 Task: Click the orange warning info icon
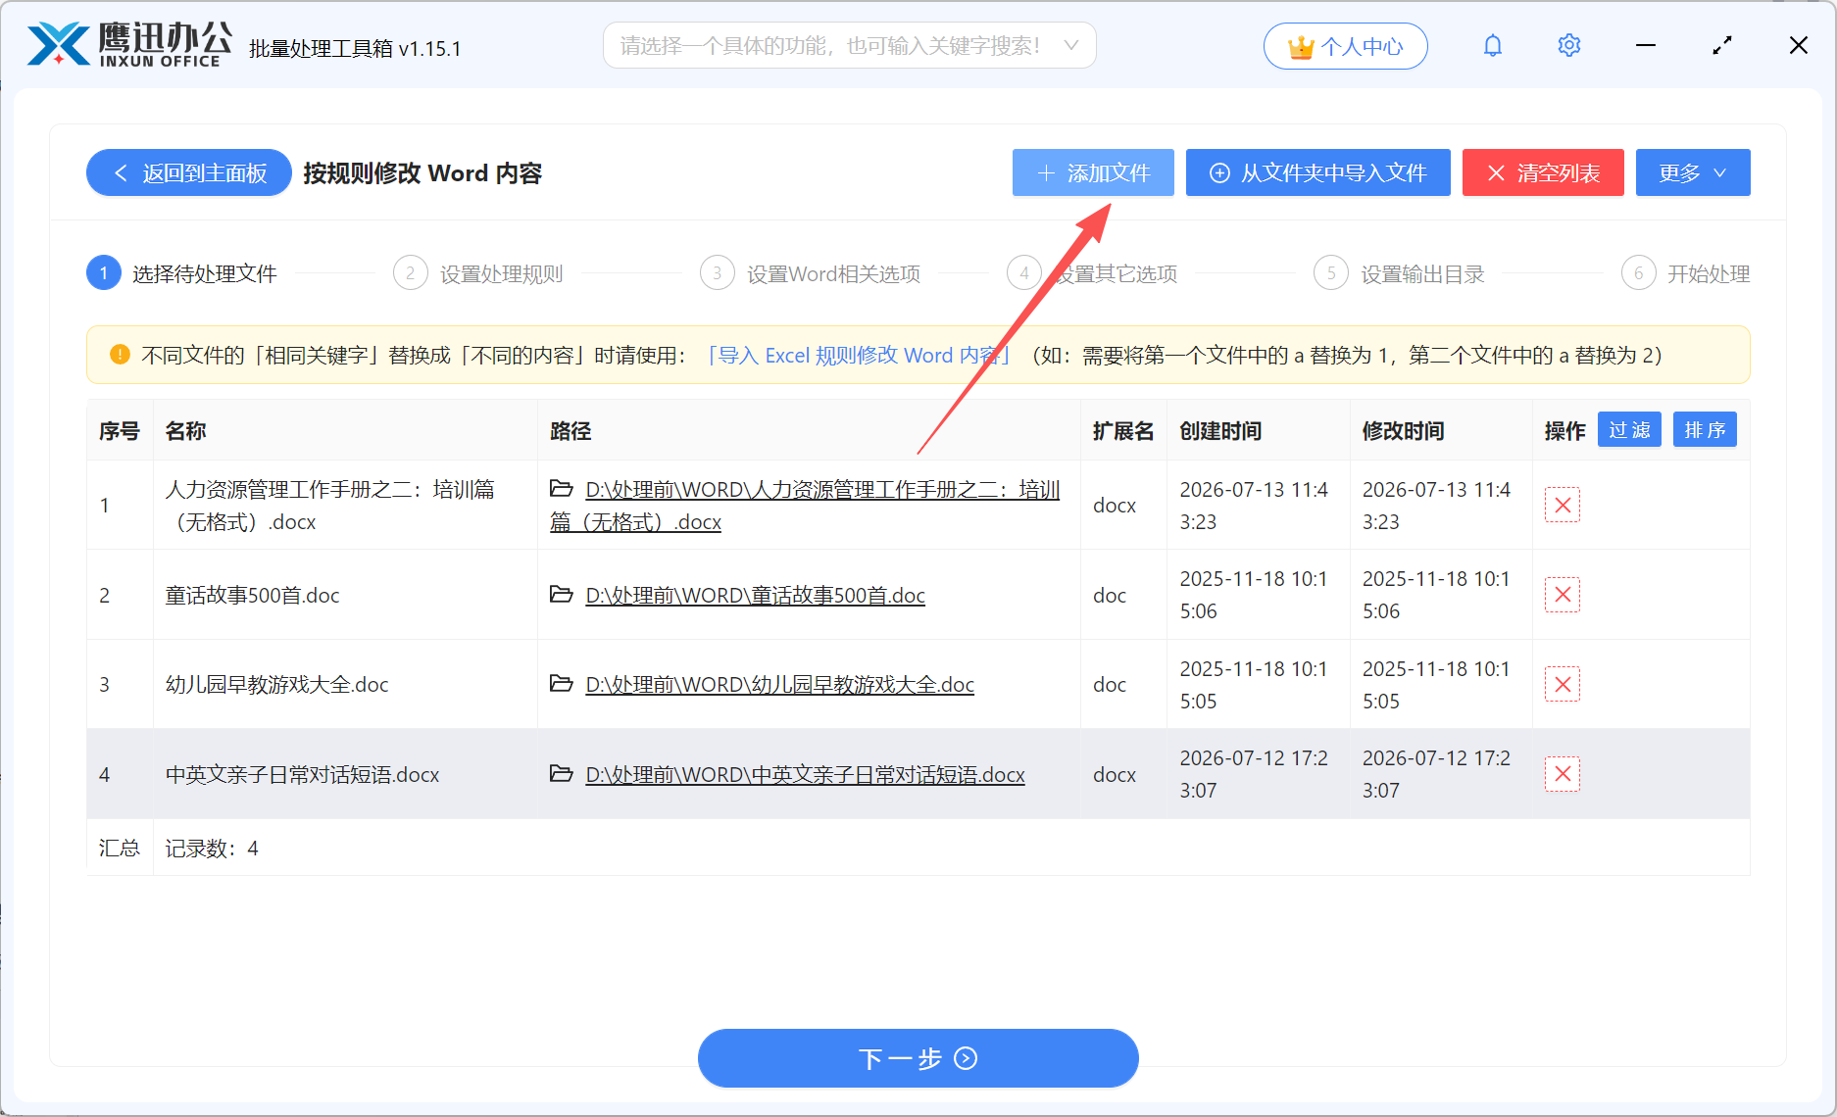(x=120, y=355)
